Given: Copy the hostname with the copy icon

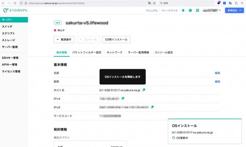Looking at the screenshot, I should (144, 90).
